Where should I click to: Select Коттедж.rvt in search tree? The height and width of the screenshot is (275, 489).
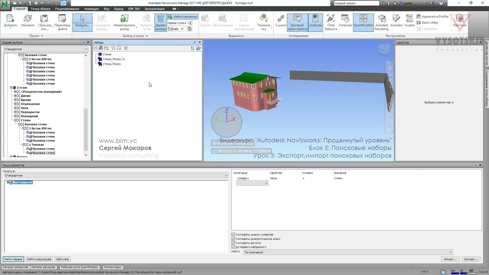(x=23, y=183)
